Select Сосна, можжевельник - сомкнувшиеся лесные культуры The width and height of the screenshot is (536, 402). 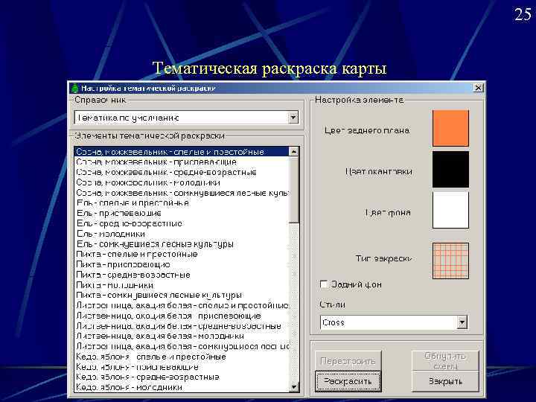point(182,193)
